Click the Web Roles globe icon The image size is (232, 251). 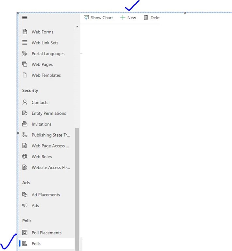(25, 157)
